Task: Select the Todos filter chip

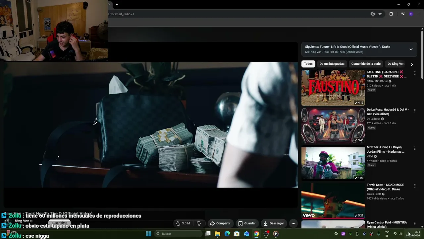Action: 308,64
